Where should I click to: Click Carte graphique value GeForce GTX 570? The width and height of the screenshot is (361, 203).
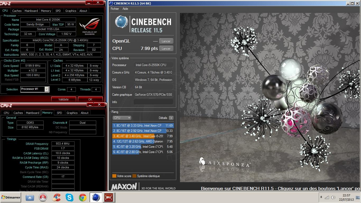click(x=154, y=95)
